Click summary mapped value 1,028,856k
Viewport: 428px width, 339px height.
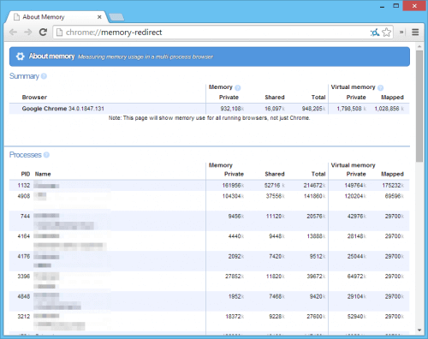click(389, 109)
